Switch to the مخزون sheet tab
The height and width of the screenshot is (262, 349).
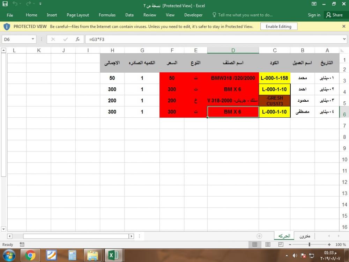[304, 236]
